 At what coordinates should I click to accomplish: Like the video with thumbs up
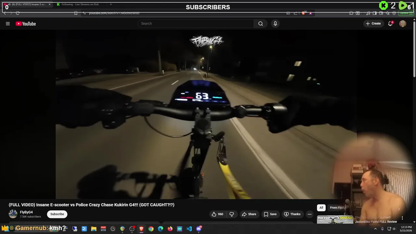[x=217, y=214]
